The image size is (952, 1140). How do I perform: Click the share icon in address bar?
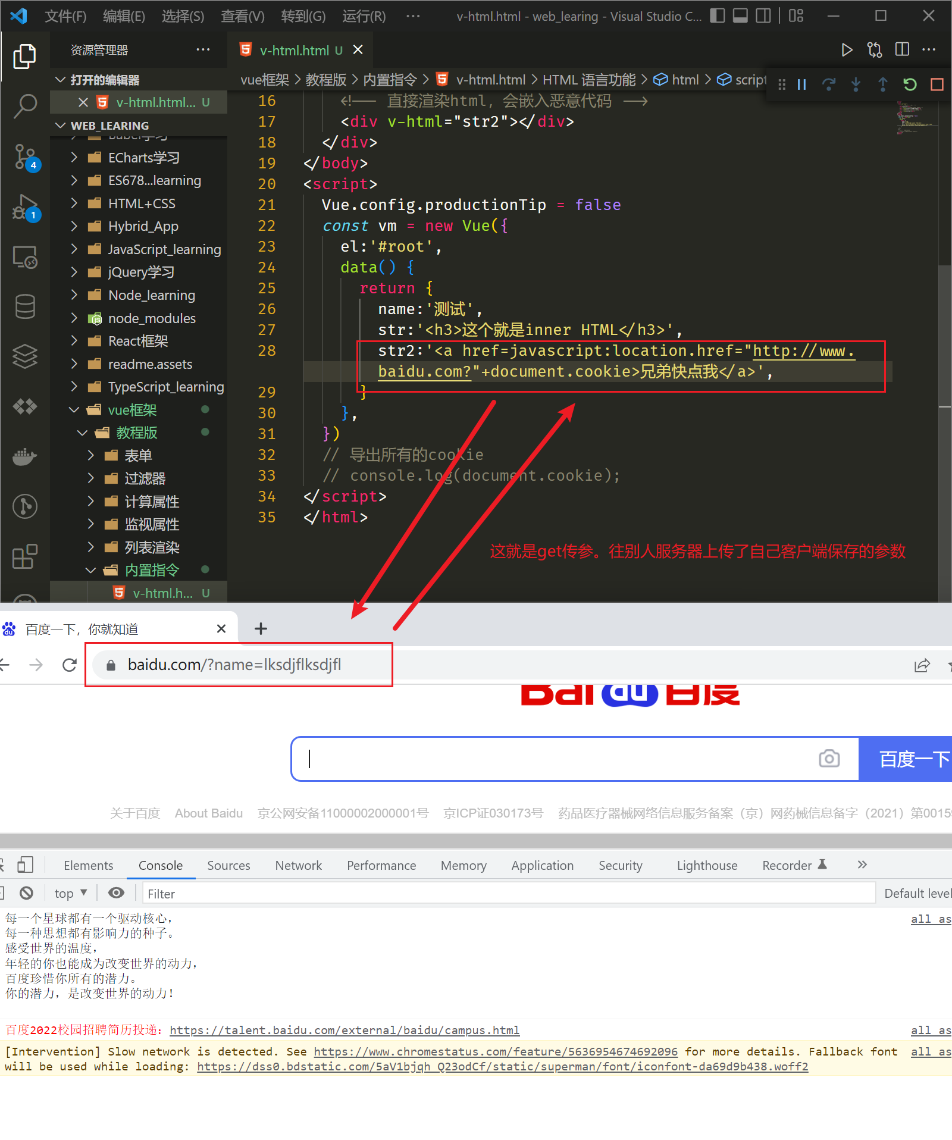pyautogui.click(x=922, y=665)
